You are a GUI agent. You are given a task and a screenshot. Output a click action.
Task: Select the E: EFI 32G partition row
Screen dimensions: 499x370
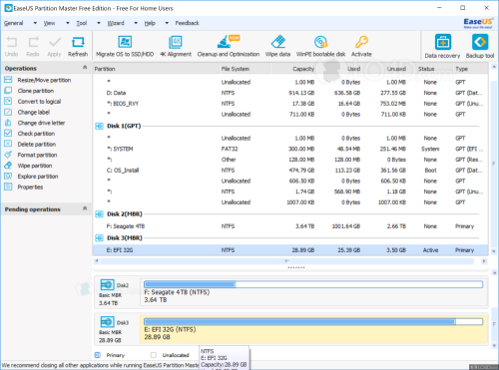pos(290,250)
